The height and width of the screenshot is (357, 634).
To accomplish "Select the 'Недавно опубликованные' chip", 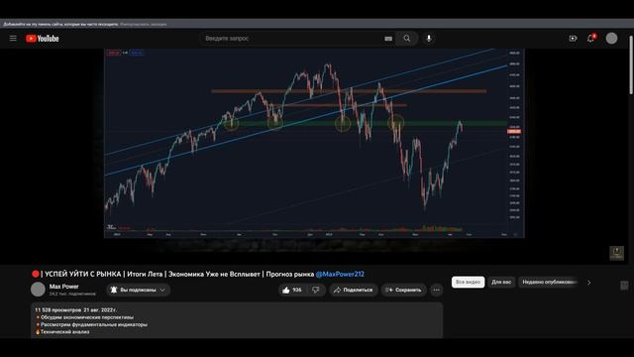I will pos(550,282).
